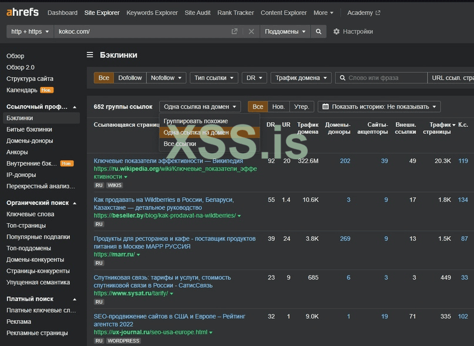Toggle the hamburger menu beside Бэклинки

[x=90, y=55]
